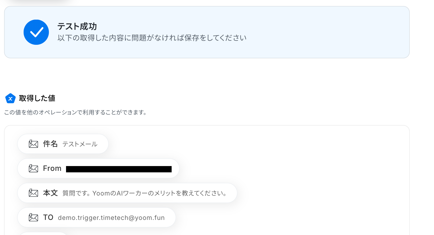Click the description starting with この値を他のオペレーション
Viewport: 434px width, 235px height.
[x=76, y=112]
